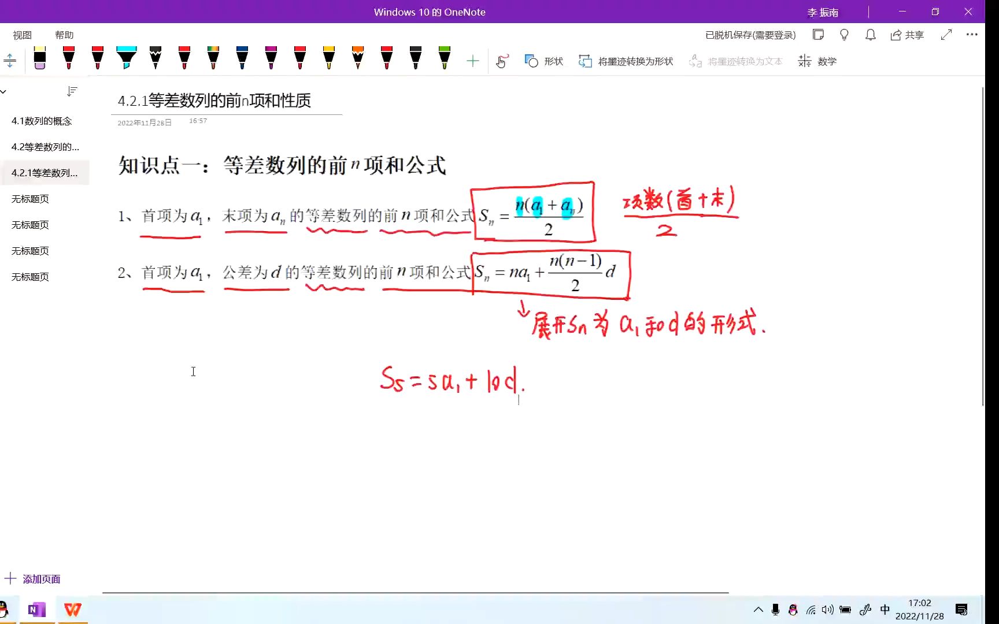Open the 视图 menu

[21, 35]
